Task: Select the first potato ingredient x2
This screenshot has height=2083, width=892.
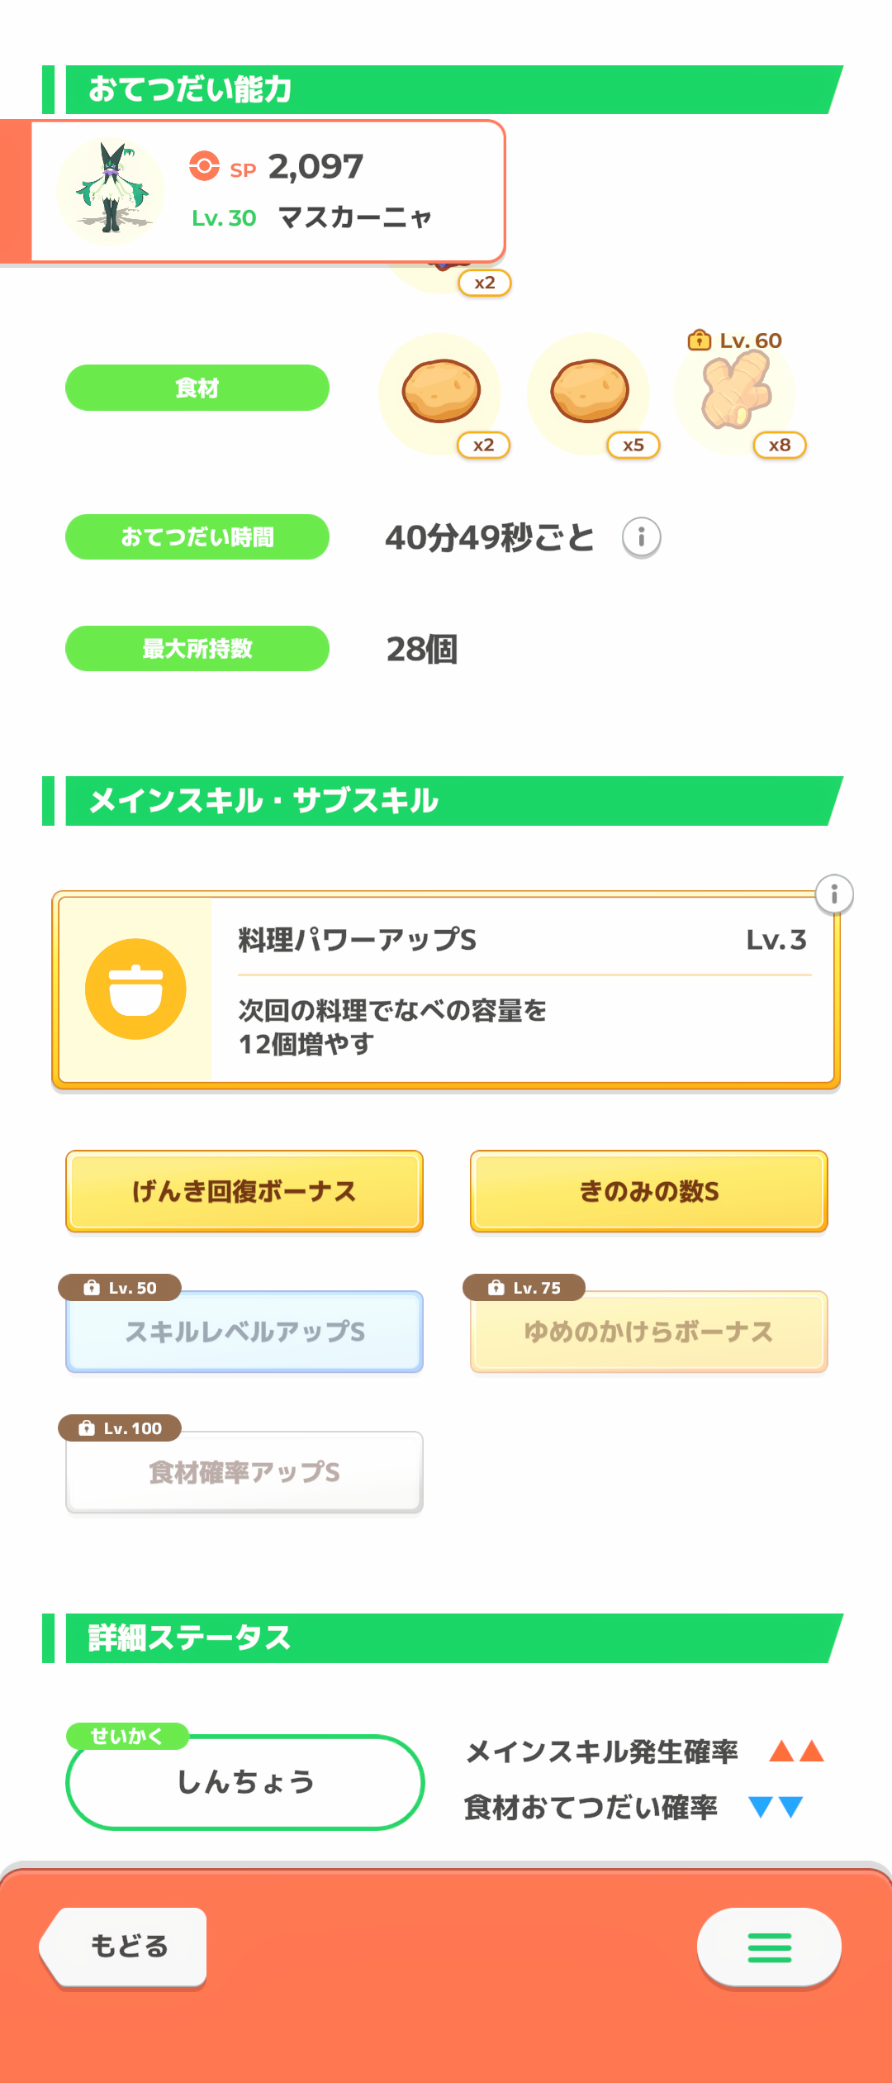Action: point(441,392)
